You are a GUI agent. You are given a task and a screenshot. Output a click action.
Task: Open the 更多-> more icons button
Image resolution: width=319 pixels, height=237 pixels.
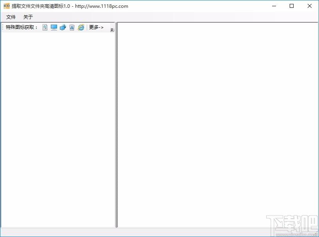pyautogui.click(x=96, y=27)
